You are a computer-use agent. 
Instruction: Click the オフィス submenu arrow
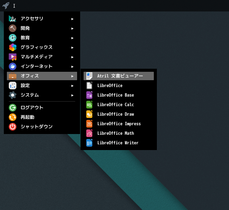tap(72, 76)
